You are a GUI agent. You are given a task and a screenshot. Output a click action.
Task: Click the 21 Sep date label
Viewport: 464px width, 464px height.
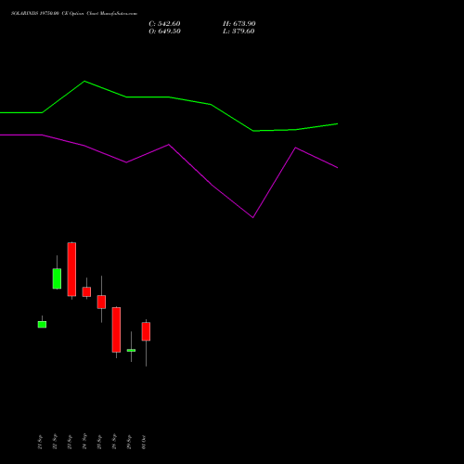click(x=40, y=442)
